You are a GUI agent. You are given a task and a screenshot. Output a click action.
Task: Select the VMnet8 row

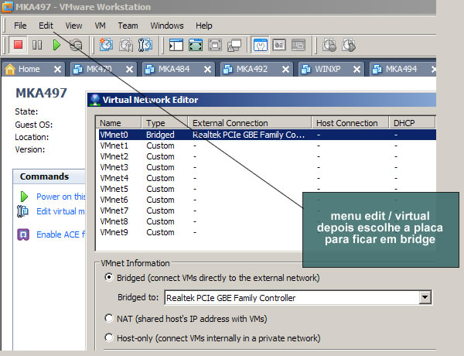pyautogui.click(x=200, y=221)
